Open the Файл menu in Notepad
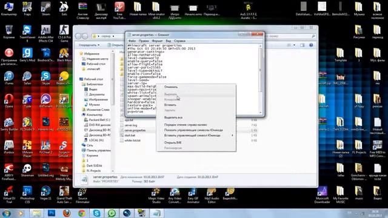The image size is (388, 218). click(132, 41)
